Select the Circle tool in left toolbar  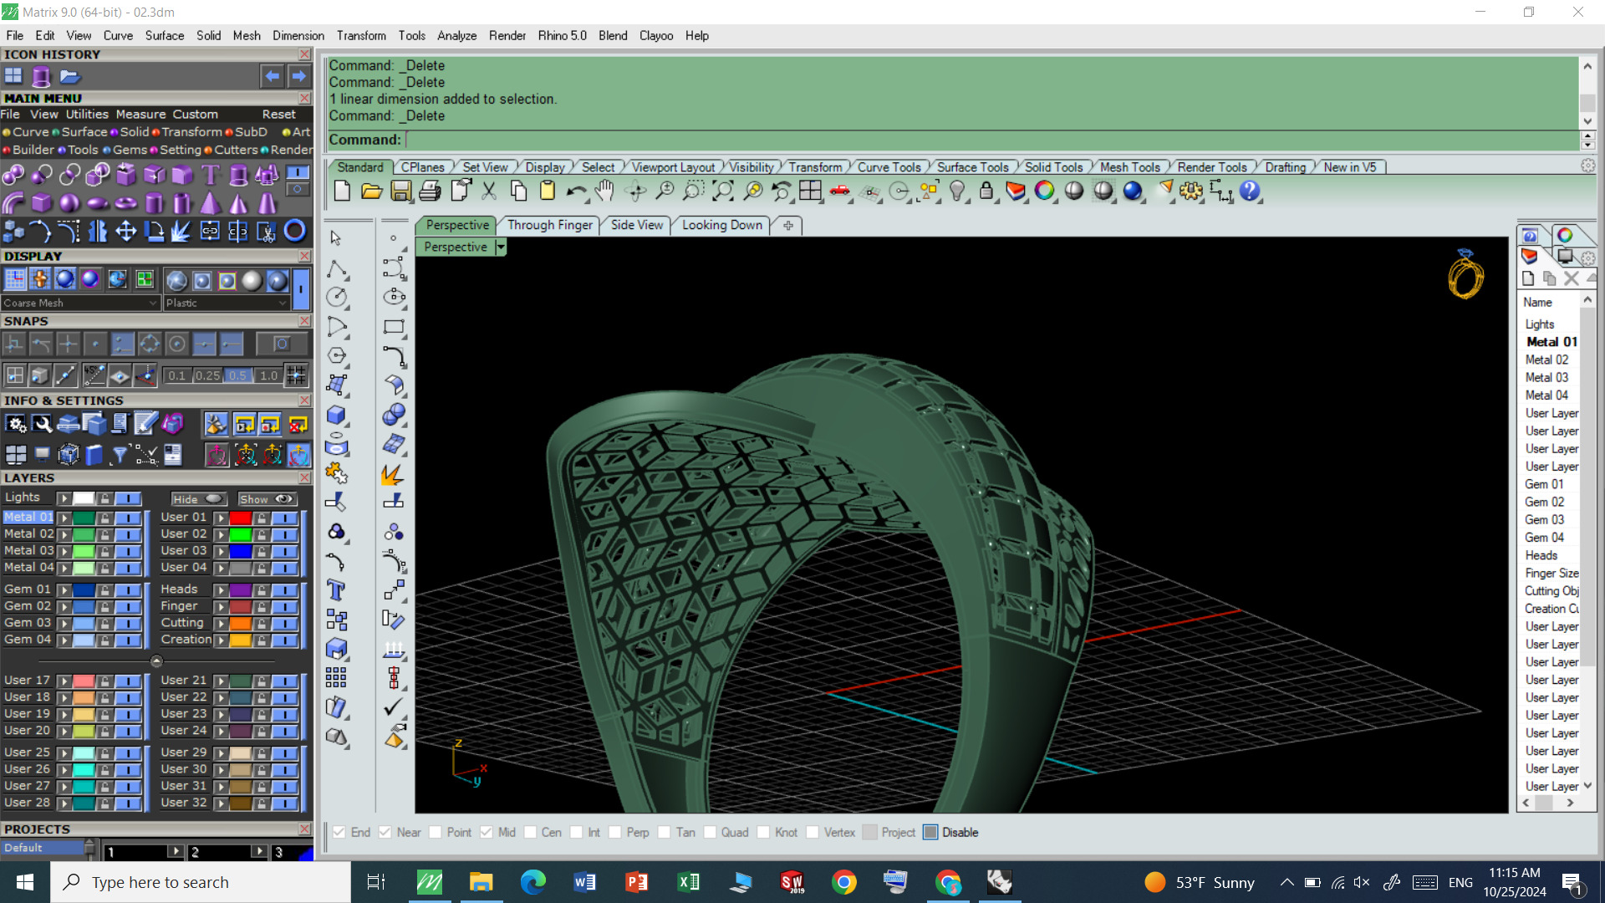(336, 298)
